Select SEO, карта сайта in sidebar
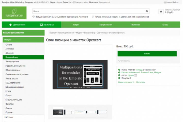 coord(13,83)
